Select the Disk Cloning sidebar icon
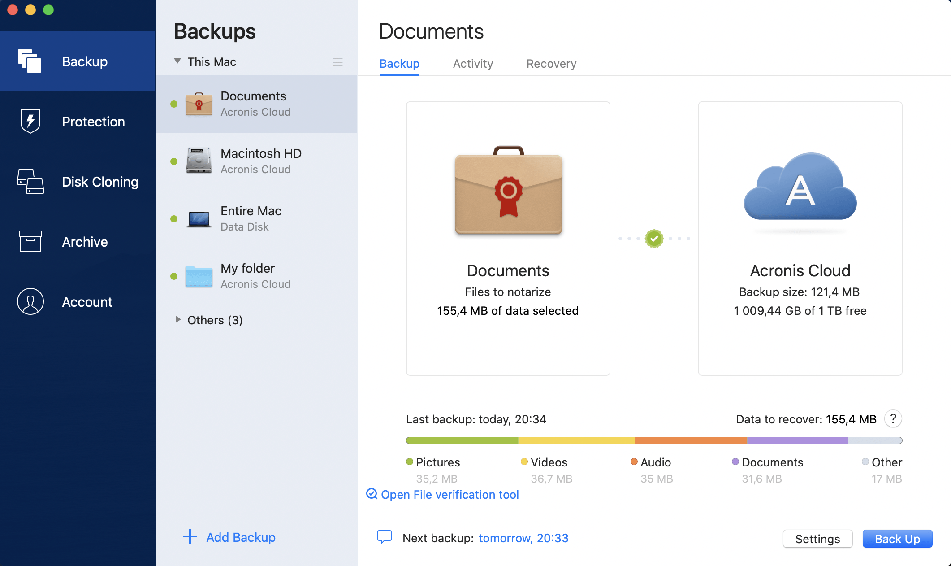 pyautogui.click(x=30, y=182)
